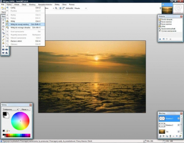Open the Pomoc menu
Image resolution: width=184 pixels, height=143 pixels.
pyautogui.click(x=72, y=4)
